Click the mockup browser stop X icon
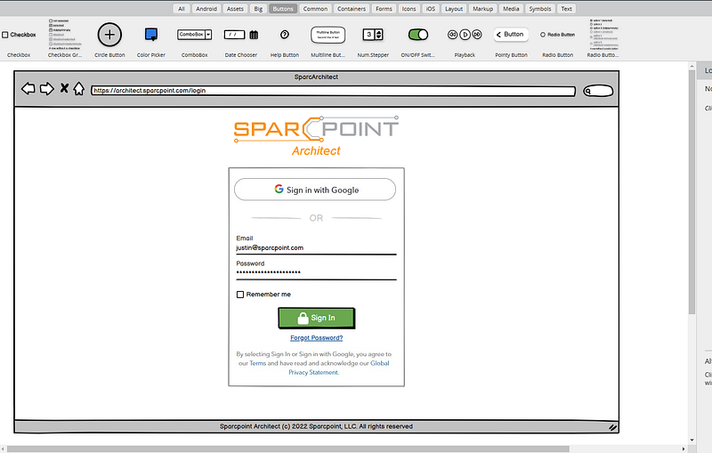This screenshot has width=712, height=453. click(64, 88)
